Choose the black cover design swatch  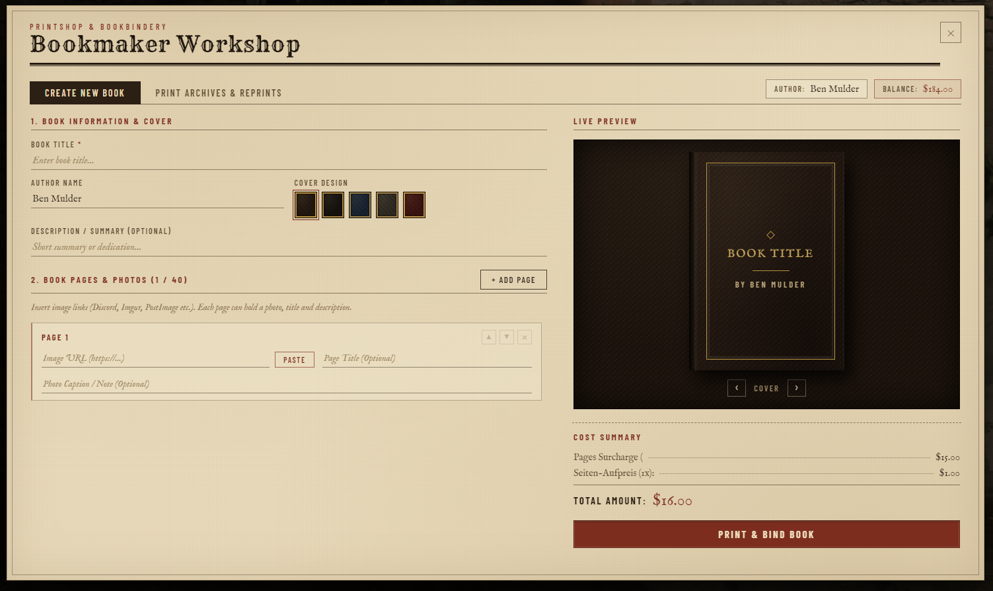pos(333,205)
